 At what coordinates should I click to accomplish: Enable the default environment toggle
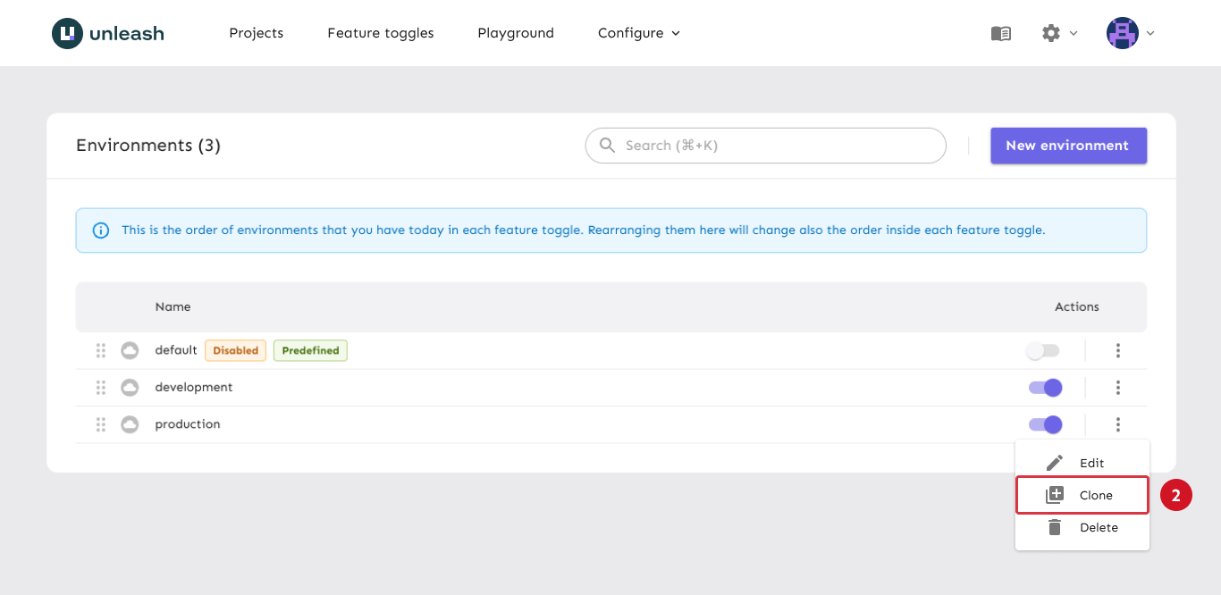[1042, 351]
